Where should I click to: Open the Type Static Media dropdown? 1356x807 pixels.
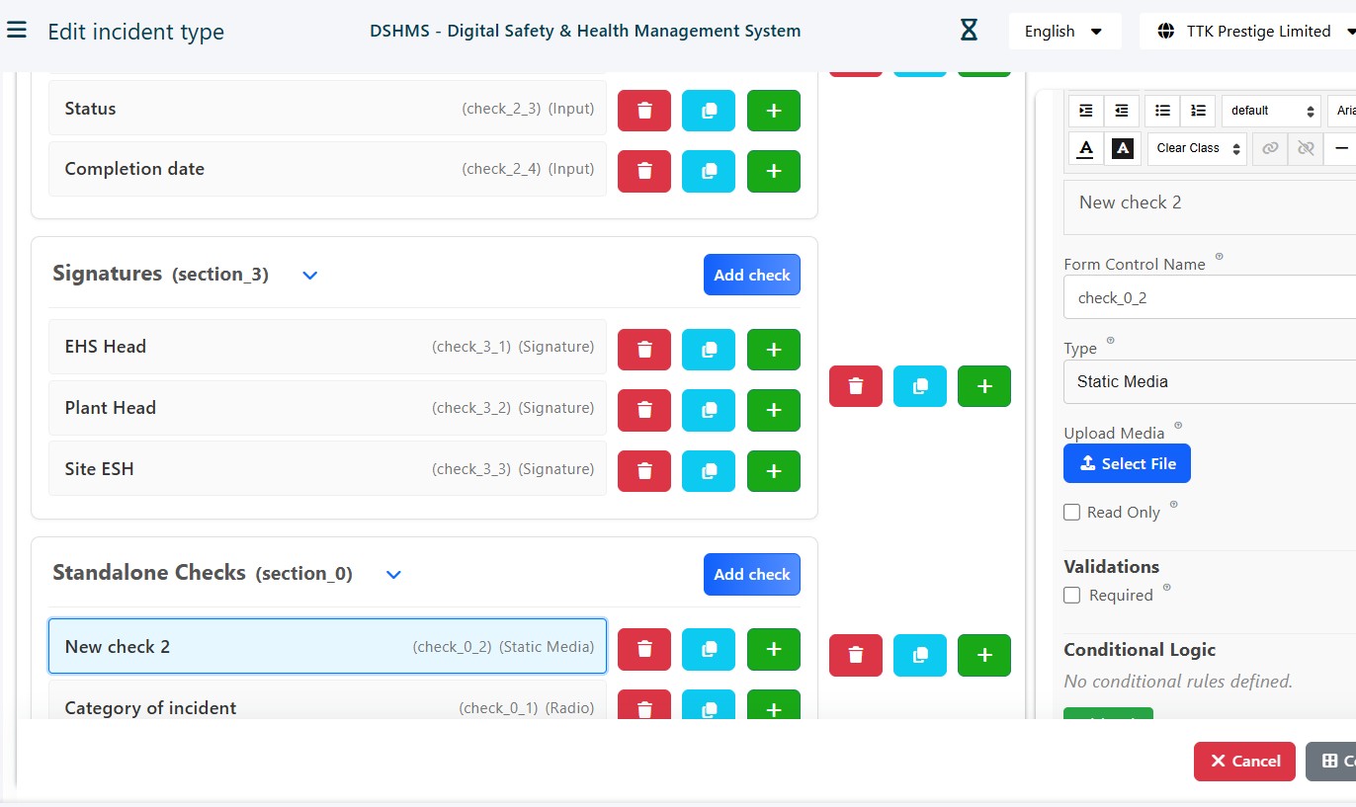point(1208,381)
